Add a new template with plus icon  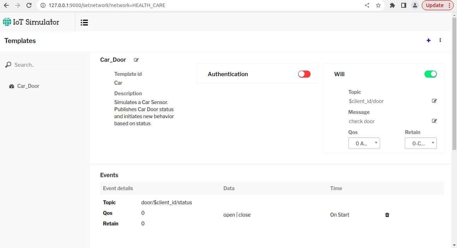point(428,40)
